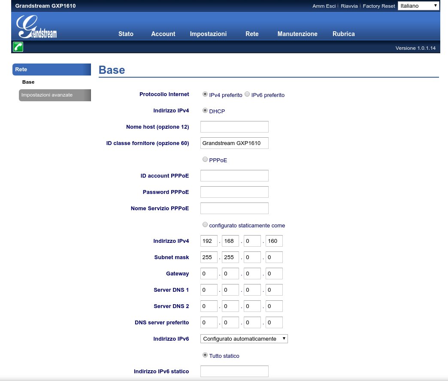This screenshot has width=448, height=381.
Task: Click the Server DNS 1 first octet
Action: pyautogui.click(x=209, y=290)
